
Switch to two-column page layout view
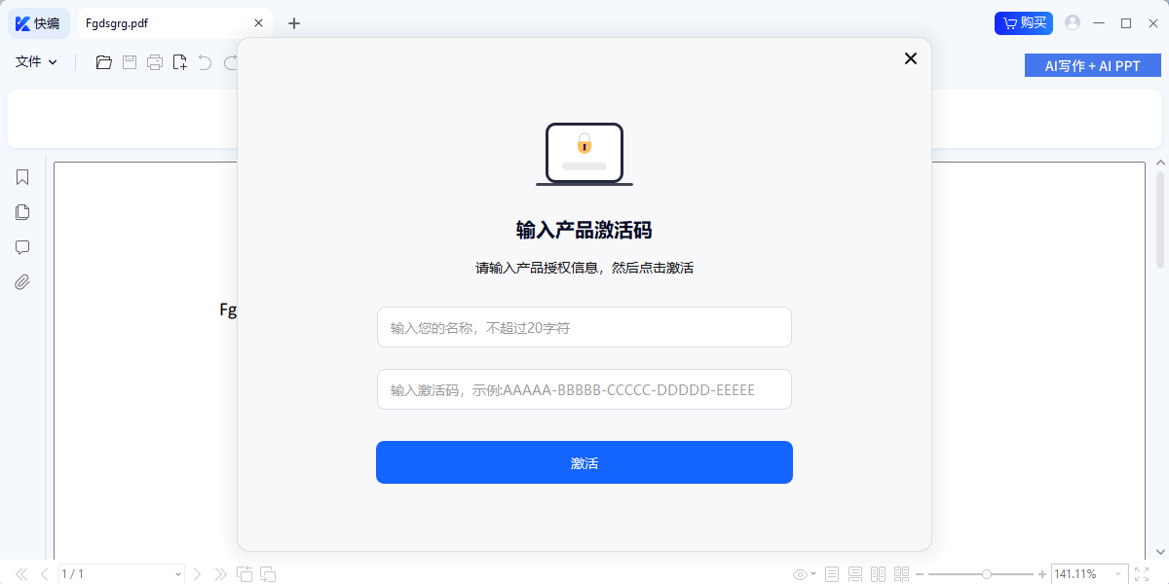[880, 574]
